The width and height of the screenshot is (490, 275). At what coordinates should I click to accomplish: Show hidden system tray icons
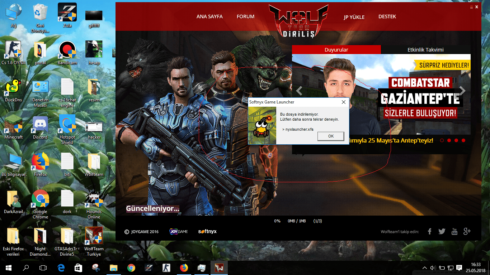[425, 267]
